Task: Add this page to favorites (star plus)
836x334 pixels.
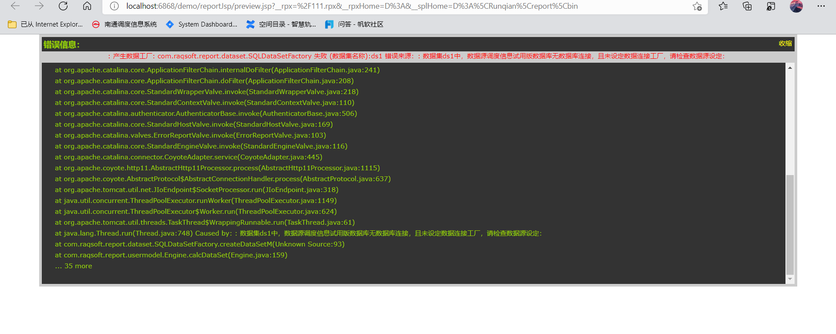Action: tap(697, 6)
